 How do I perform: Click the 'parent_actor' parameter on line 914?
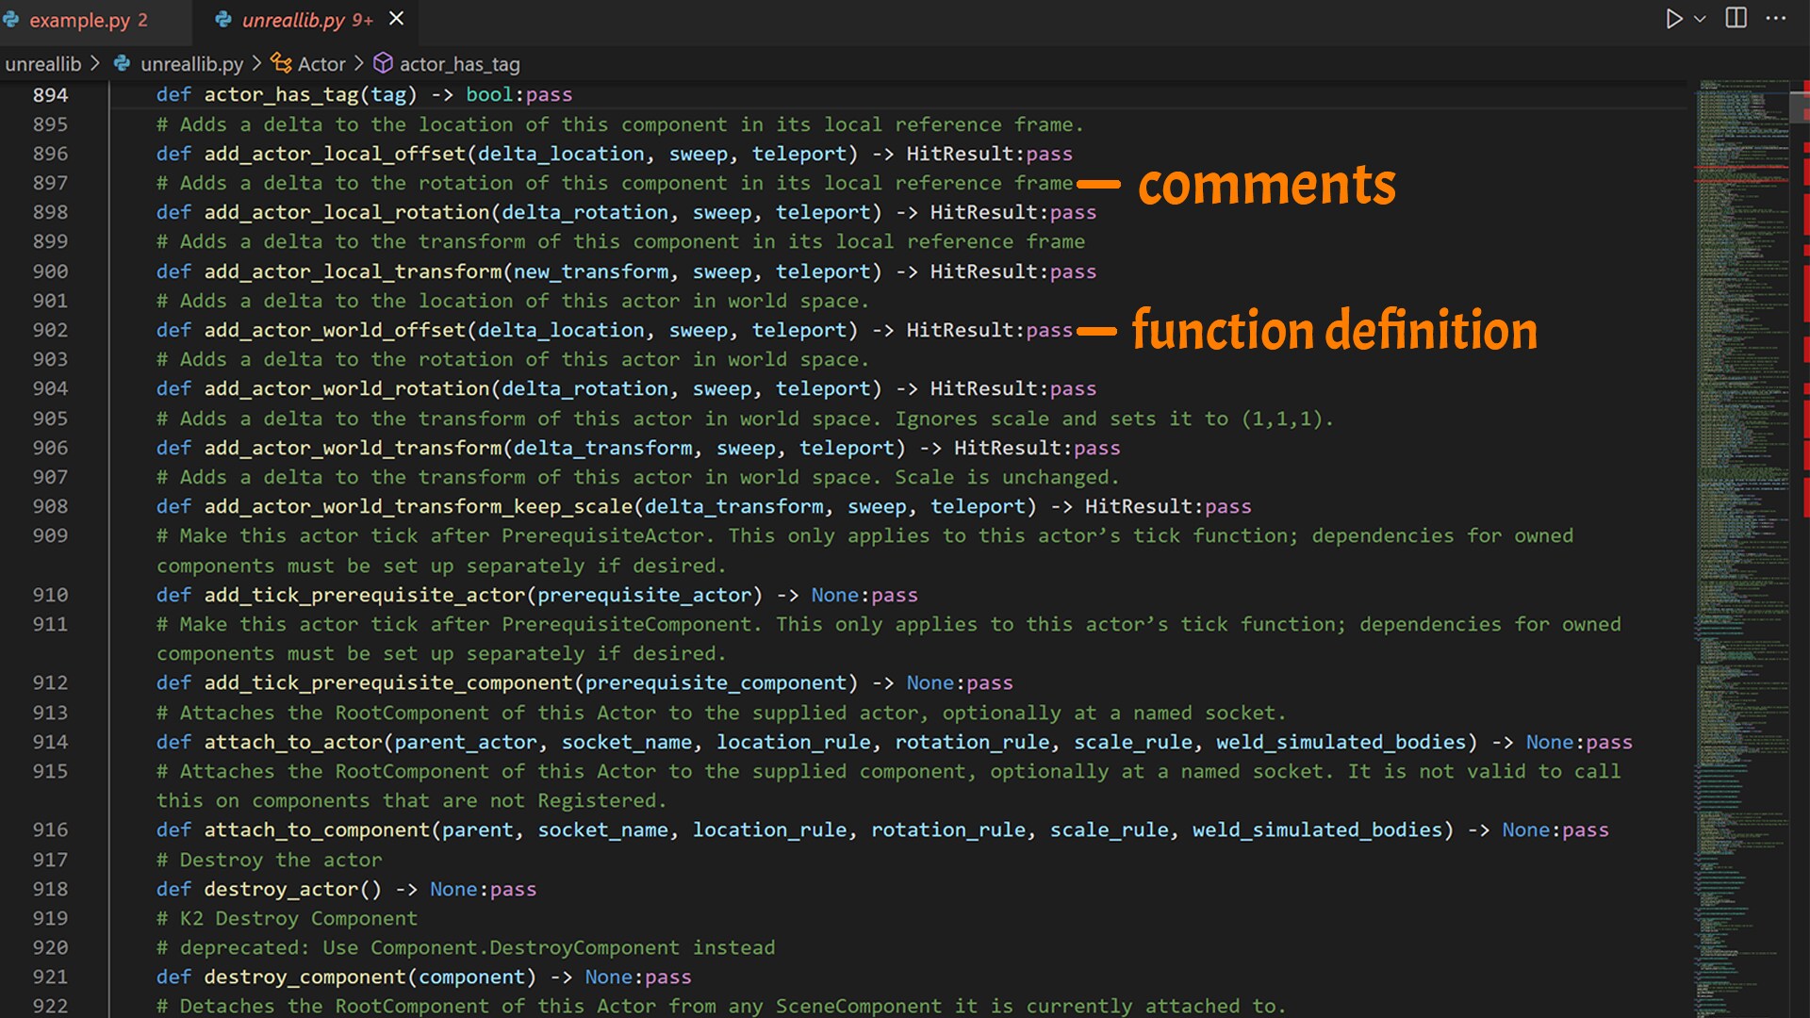coord(466,742)
